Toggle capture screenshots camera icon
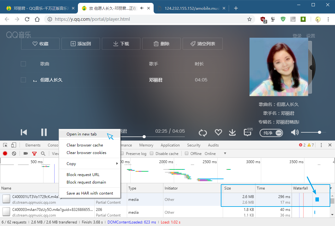 [x=26, y=153]
